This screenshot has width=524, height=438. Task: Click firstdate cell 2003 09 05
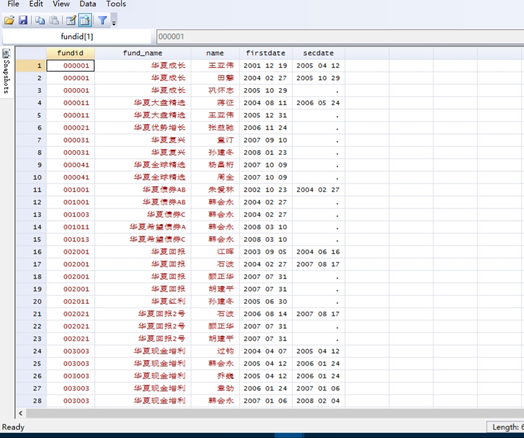266,252
